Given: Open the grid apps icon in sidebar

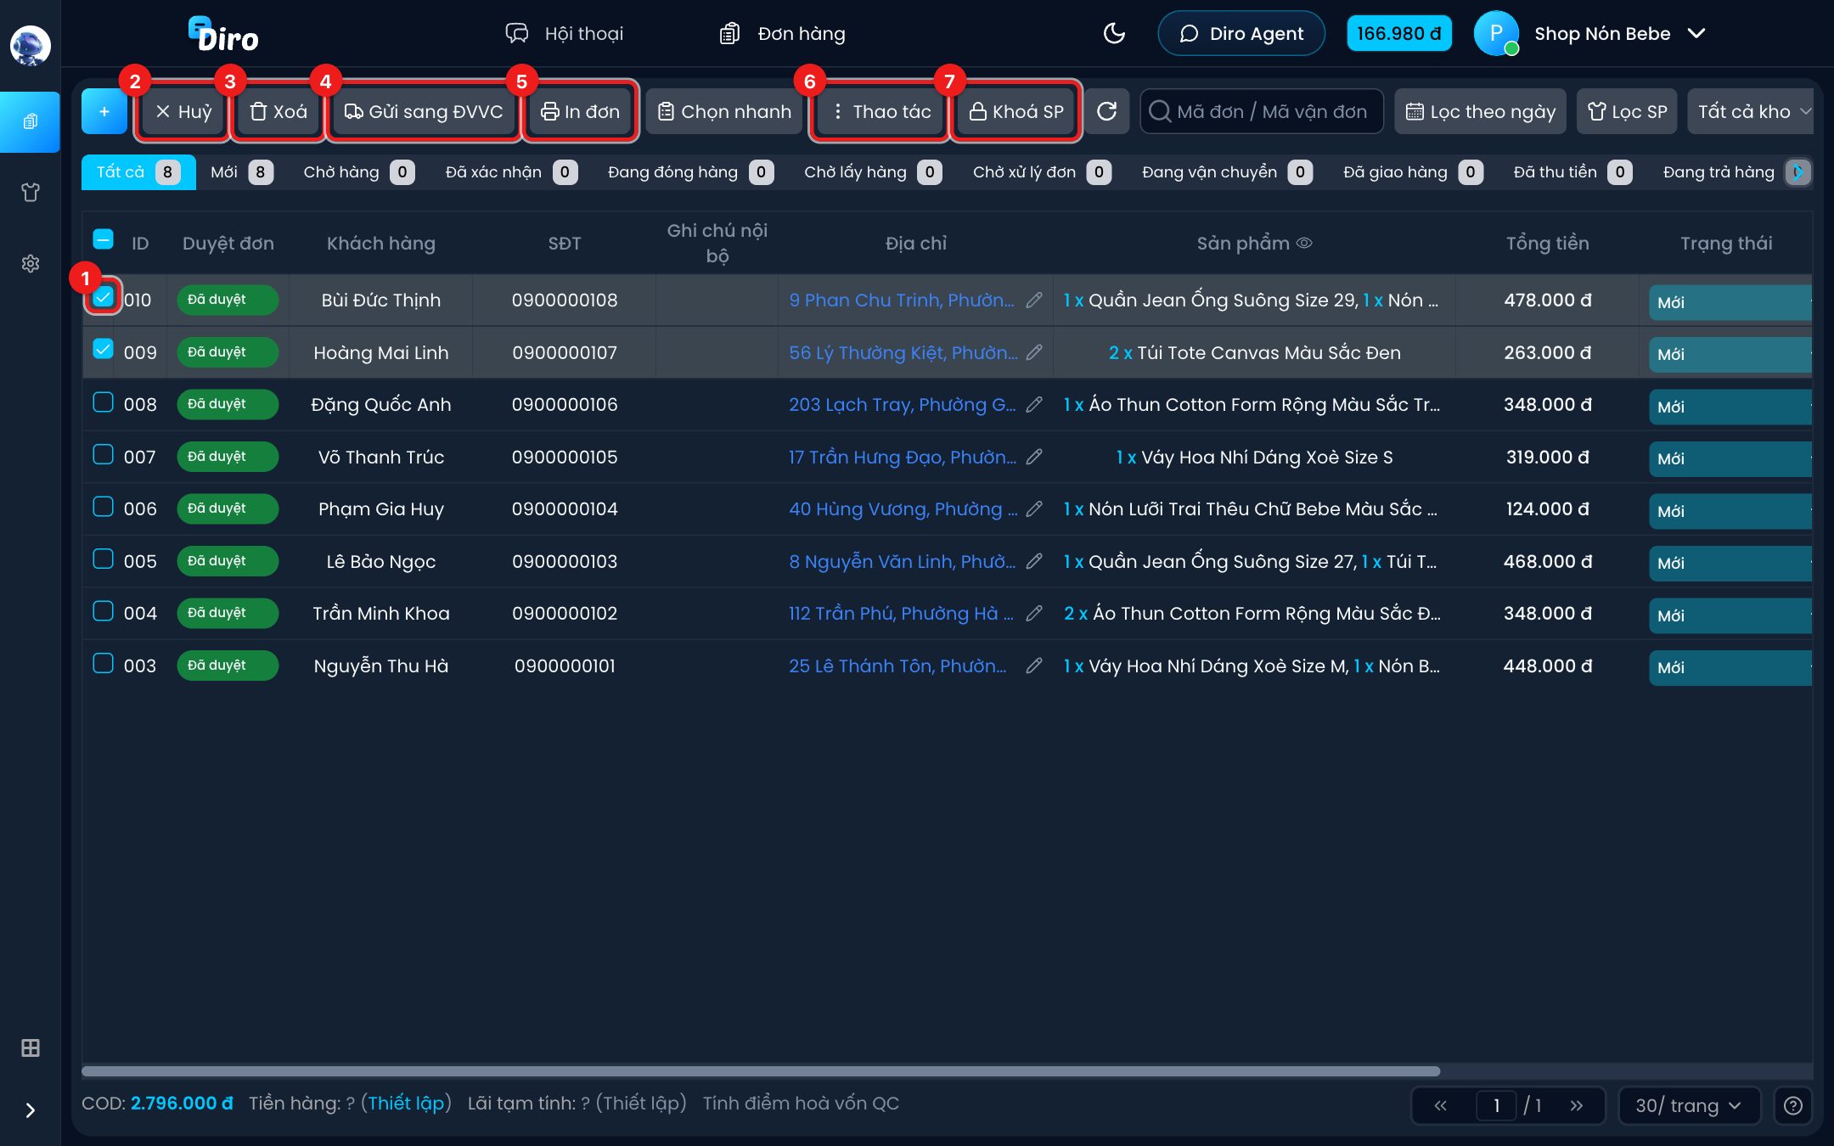Looking at the screenshot, I should pyautogui.click(x=31, y=1048).
